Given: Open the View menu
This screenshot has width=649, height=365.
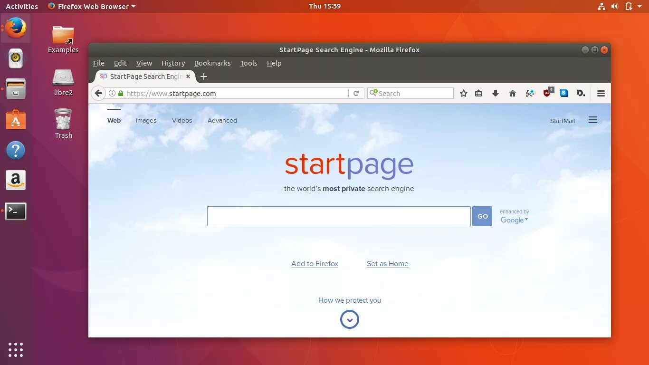Looking at the screenshot, I should (x=144, y=63).
